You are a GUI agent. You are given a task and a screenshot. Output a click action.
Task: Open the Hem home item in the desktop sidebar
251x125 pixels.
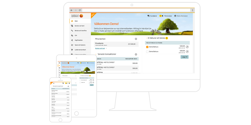[80, 21]
